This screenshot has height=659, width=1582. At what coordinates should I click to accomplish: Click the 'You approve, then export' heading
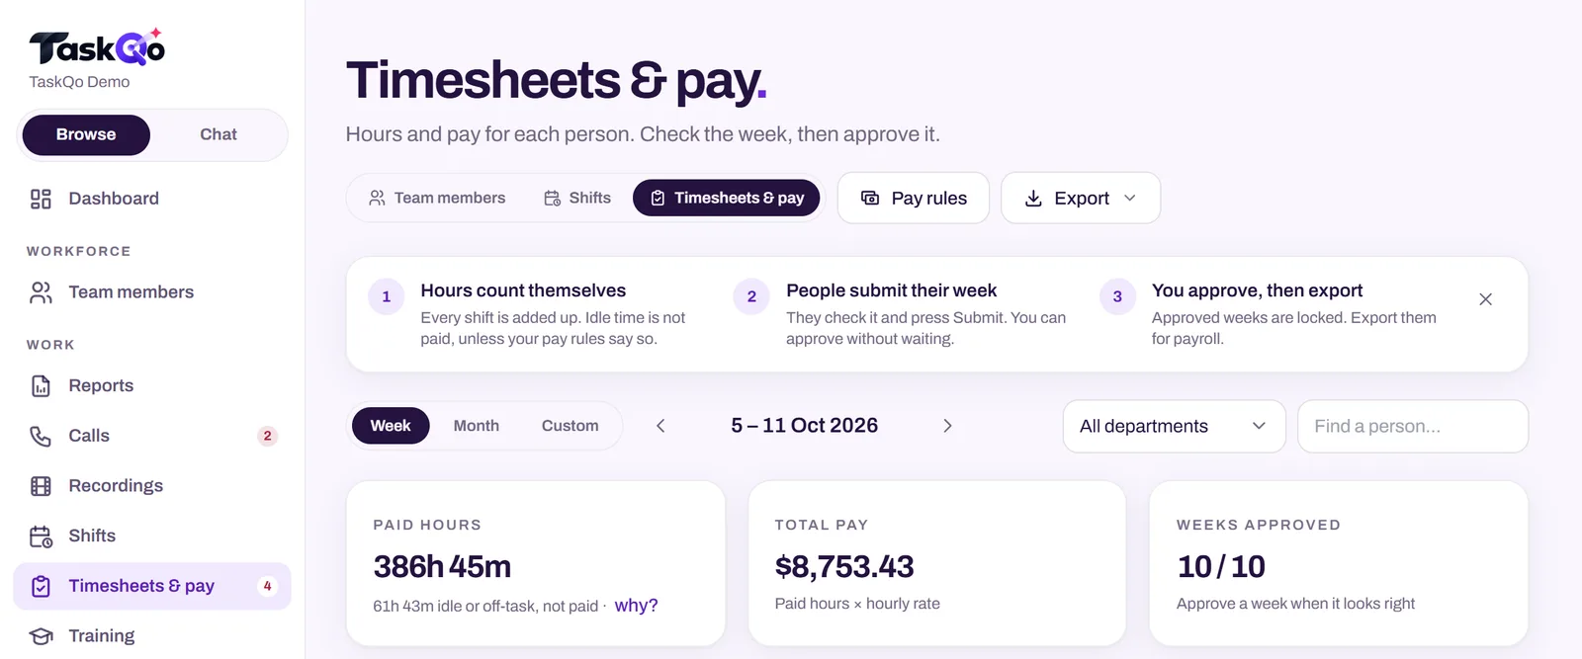(x=1257, y=290)
